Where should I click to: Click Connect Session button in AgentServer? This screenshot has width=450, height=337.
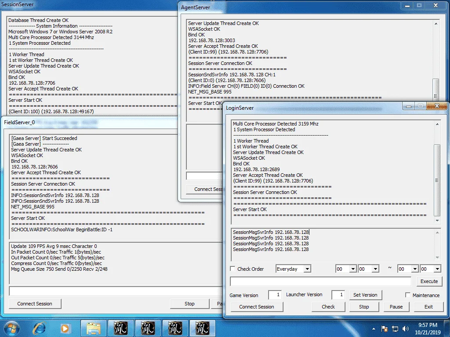point(205,189)
